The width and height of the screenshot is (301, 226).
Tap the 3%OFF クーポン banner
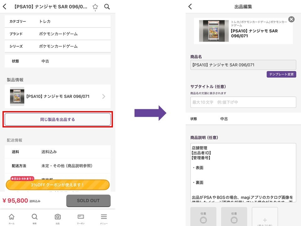(x=58, y=185)
